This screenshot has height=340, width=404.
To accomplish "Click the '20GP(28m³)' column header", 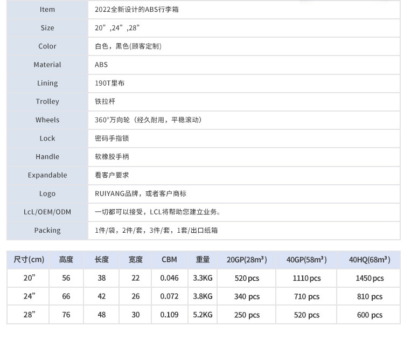I will [x=247, y=260].
